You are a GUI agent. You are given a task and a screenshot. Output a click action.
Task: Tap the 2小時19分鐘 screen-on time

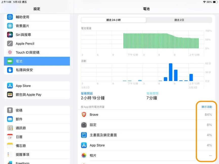pos(93,98)
